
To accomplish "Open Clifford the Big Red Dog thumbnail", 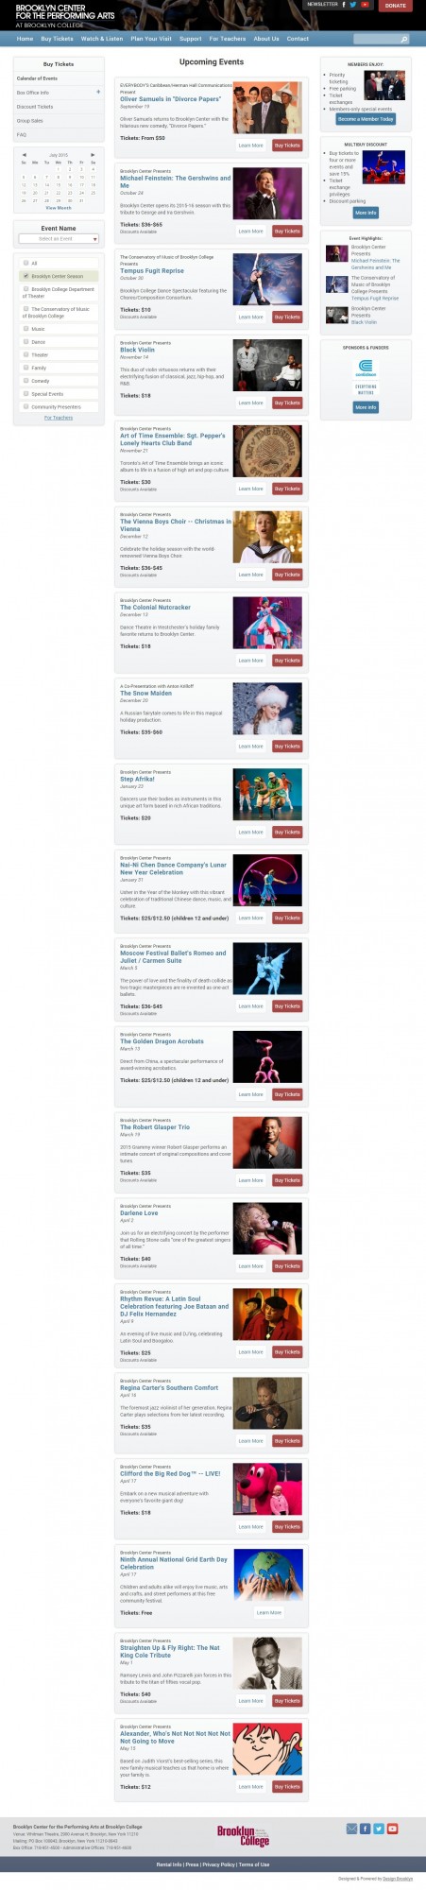I will (267, 1488).
